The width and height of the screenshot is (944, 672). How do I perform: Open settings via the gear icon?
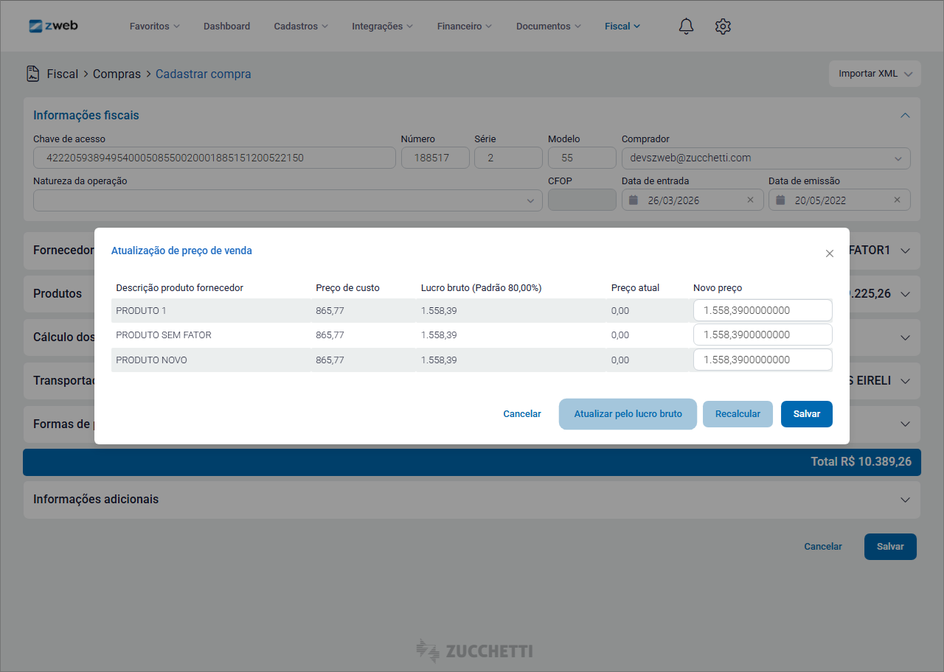(x=723, y=27)
